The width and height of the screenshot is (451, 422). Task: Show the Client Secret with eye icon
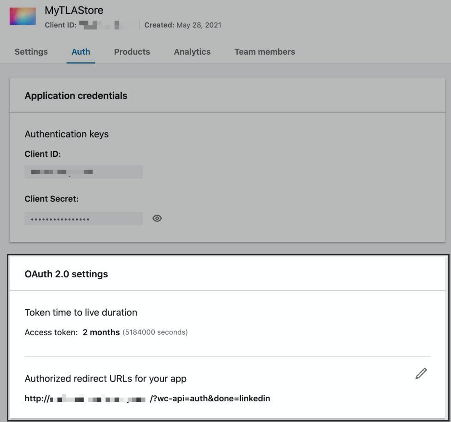157,218
